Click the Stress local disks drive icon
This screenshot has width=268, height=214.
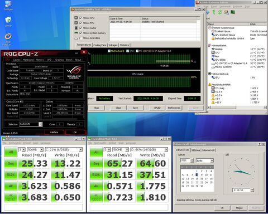click(76, 38)
